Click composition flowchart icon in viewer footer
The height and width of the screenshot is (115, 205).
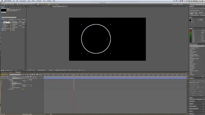click(x=79, y=70)
